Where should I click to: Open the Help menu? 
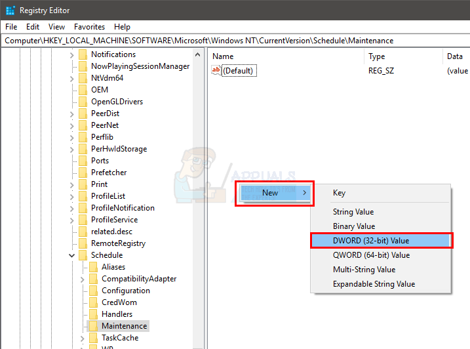pyautogui.click(x=122, y=27)
